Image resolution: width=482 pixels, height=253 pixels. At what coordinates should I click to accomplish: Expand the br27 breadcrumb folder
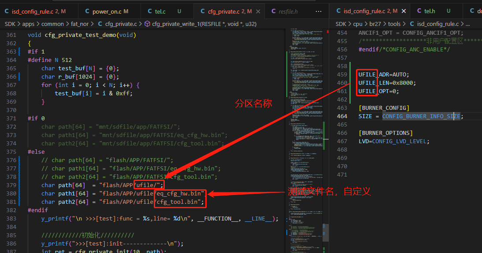click(375, 24)
